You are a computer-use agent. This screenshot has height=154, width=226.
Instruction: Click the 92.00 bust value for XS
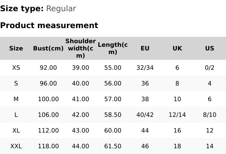[x=48, y=68]
